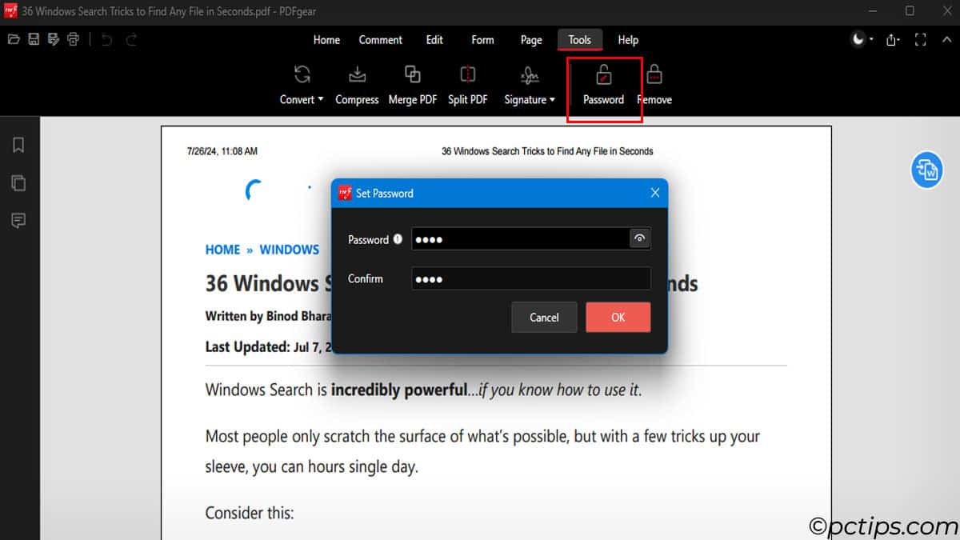
Task: Open the page thumbnails sidebar panel
Action: 18,182
